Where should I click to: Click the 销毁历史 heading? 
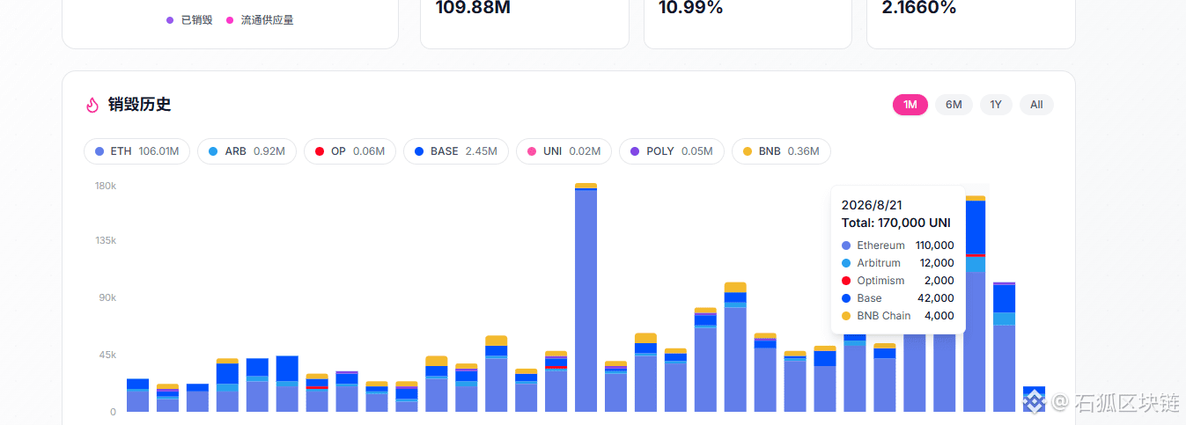[139, 105]
